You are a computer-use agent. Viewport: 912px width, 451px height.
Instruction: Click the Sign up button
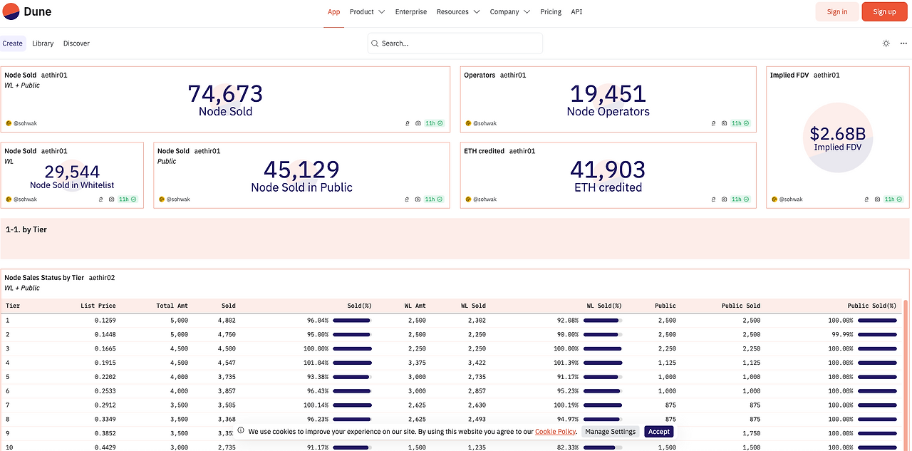click(884, 11)
